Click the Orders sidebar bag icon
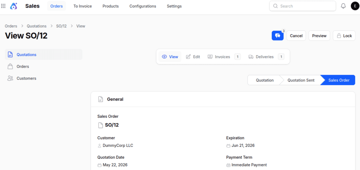Screen dimensions: 360x170 (x=10, y=67)
